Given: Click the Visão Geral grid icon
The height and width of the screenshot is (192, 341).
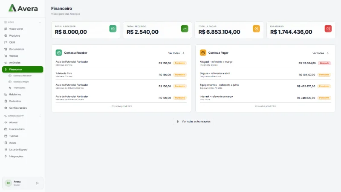Looking at the screenshot, I should [x=6, y=29].
